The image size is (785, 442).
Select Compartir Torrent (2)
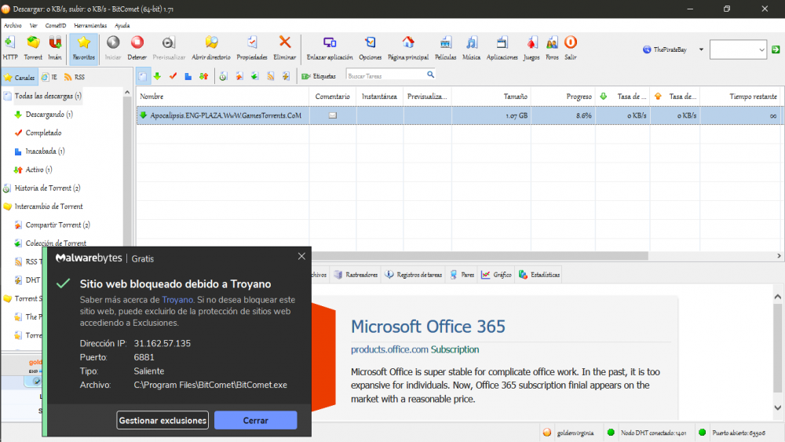click(x=57, y=225)
